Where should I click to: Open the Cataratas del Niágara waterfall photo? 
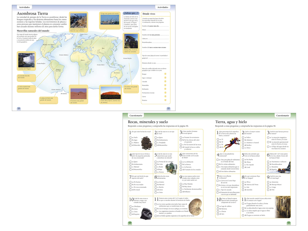coord(26,60)
